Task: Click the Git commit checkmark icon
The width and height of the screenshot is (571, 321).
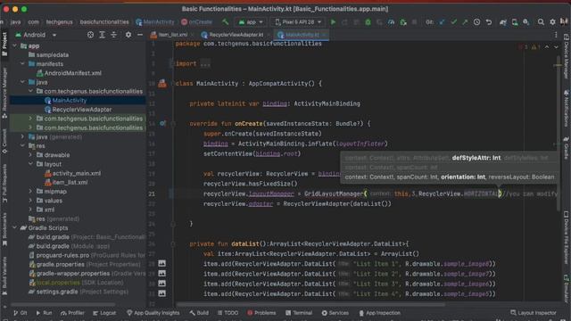Action: (453, 22)
